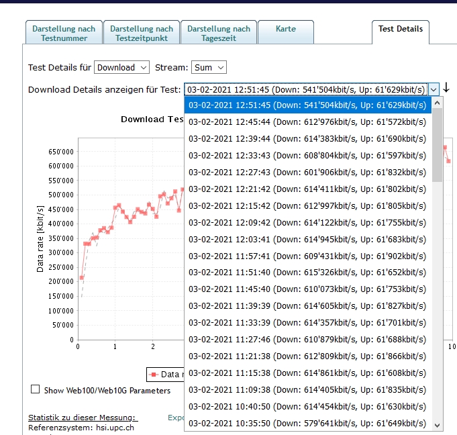Collapse the test selection combo box arrow

[434, 89]
